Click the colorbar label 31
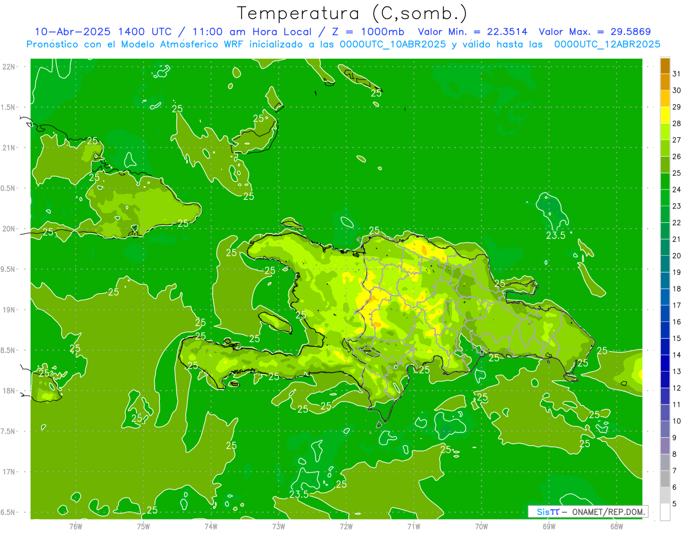The image size is (692, 534). (677, 74)
